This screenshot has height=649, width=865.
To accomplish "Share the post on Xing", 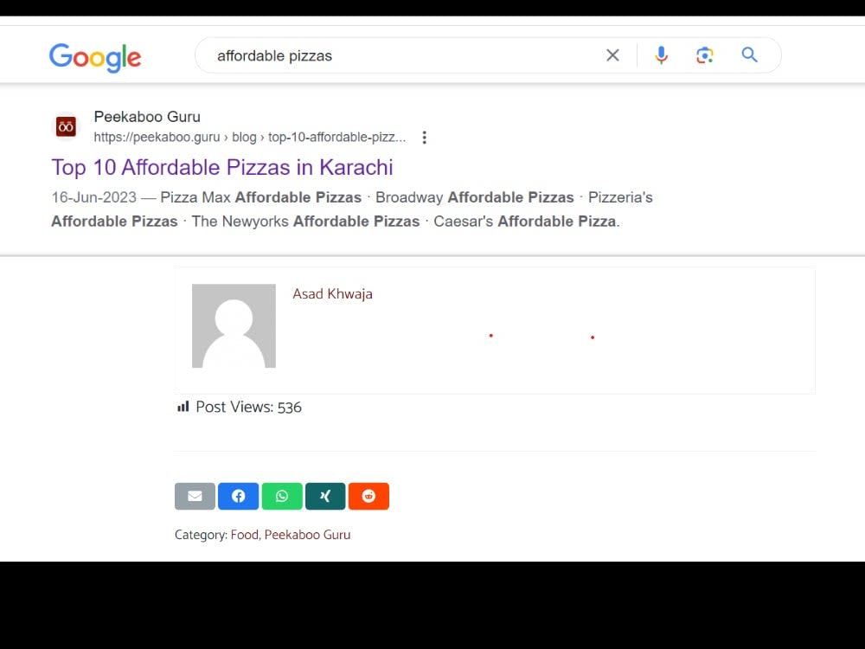I will tap(325, 496).
